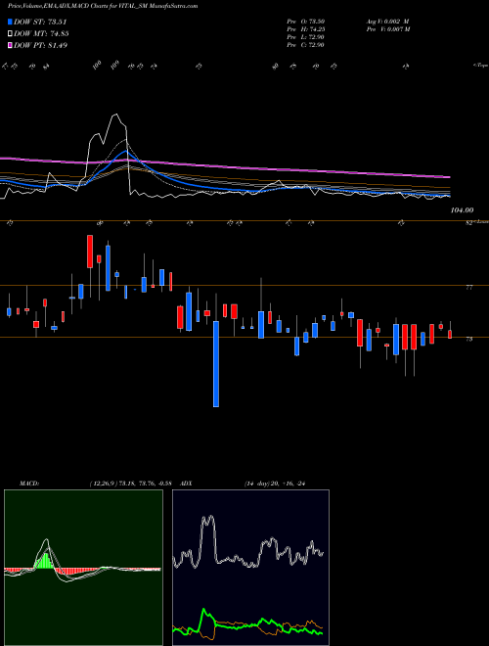
Task: Click the white DOW MT legend swatch
Action: click(10, 34)
